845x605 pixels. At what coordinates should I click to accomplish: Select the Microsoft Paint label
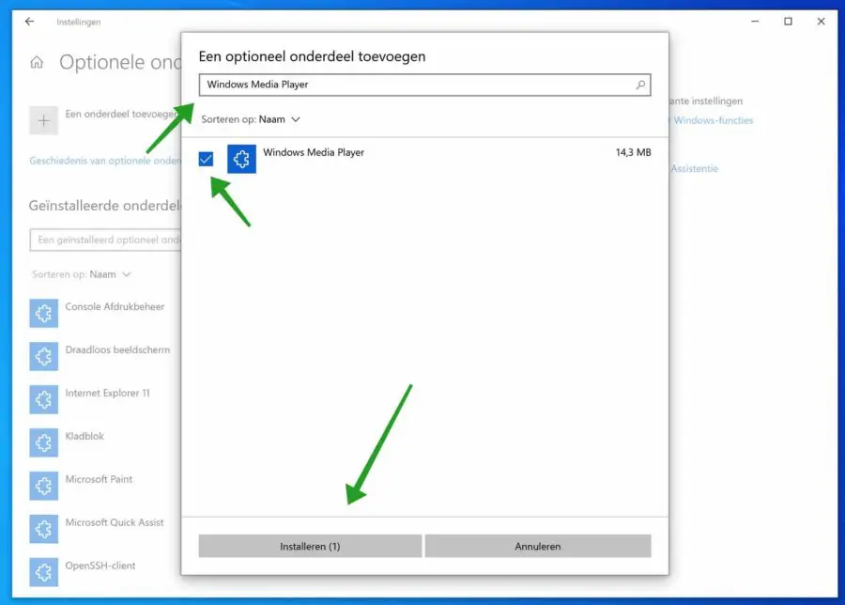[x=99, y=479]
